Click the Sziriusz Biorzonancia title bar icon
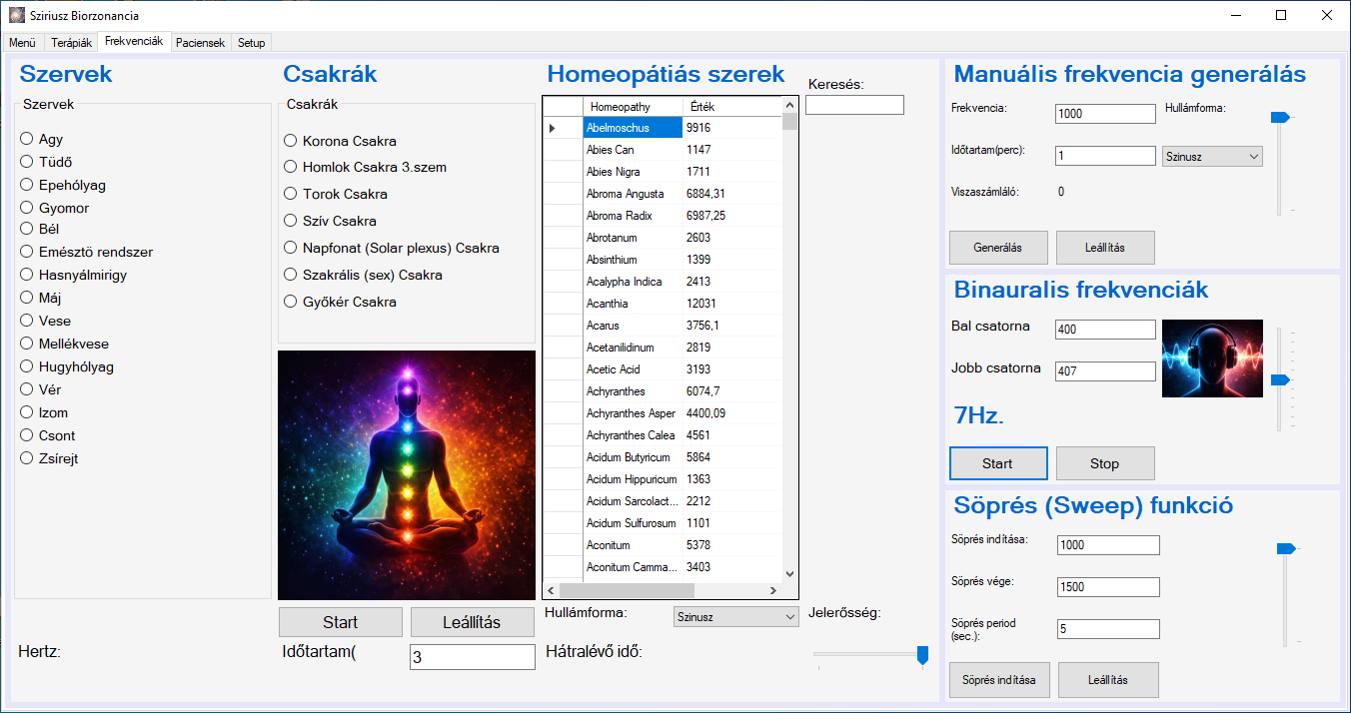The image size is (1351, 713). tap(17, 16)
